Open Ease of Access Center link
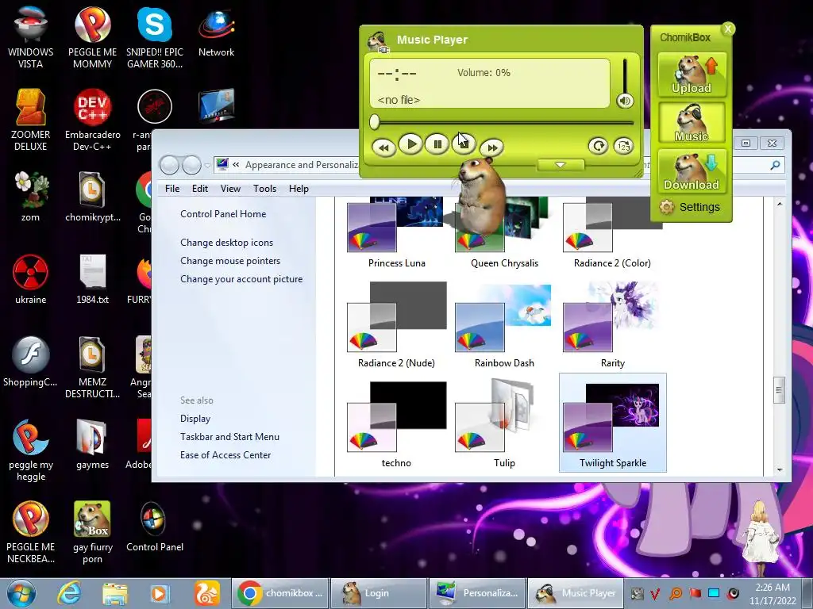Screen dimensions: 813x609 pos(225,454)
